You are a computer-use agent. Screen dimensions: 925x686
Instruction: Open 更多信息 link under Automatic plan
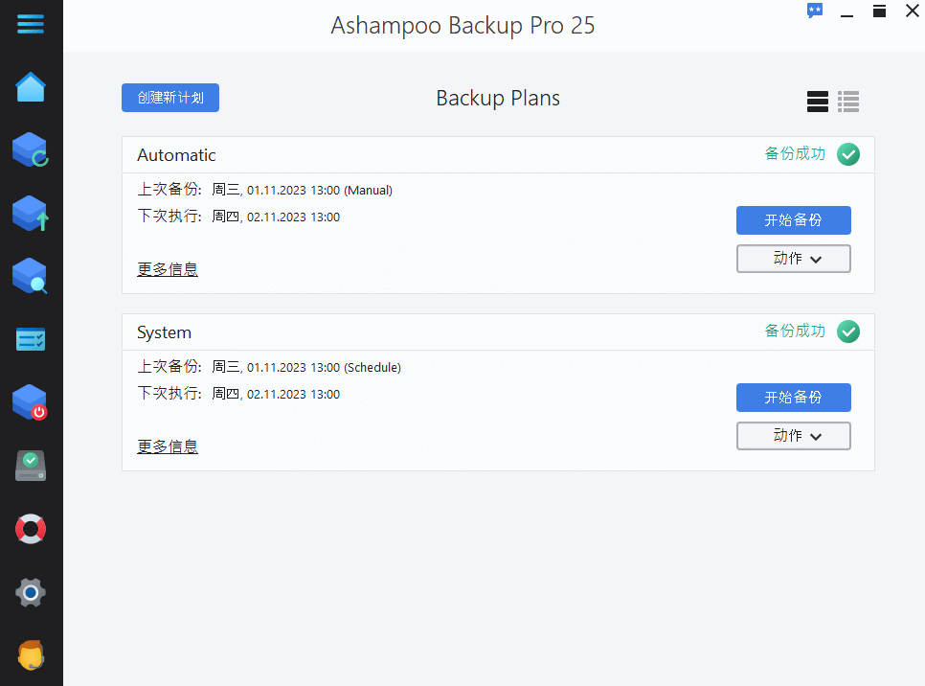pos(168,269)
